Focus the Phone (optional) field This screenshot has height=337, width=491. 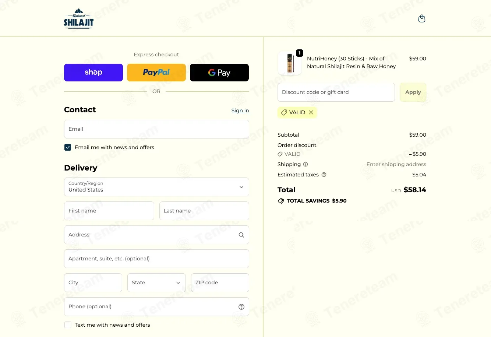[x=156, y=307]
